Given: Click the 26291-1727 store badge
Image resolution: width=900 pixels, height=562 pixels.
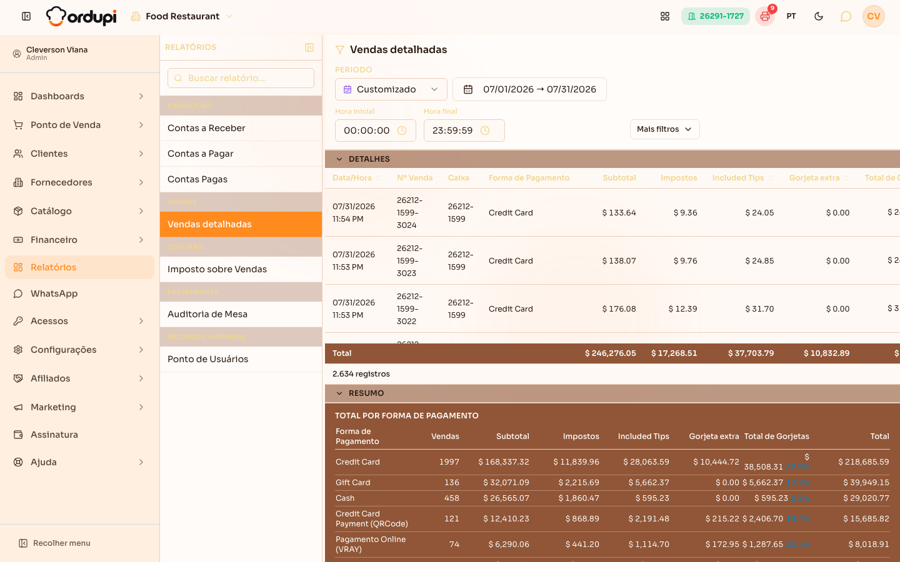Looking at the screenshot, I should (x=716, y=16).
